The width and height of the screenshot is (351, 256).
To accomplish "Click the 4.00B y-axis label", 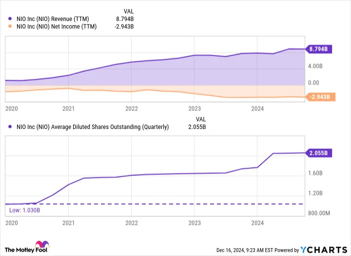I will (315, 66).
